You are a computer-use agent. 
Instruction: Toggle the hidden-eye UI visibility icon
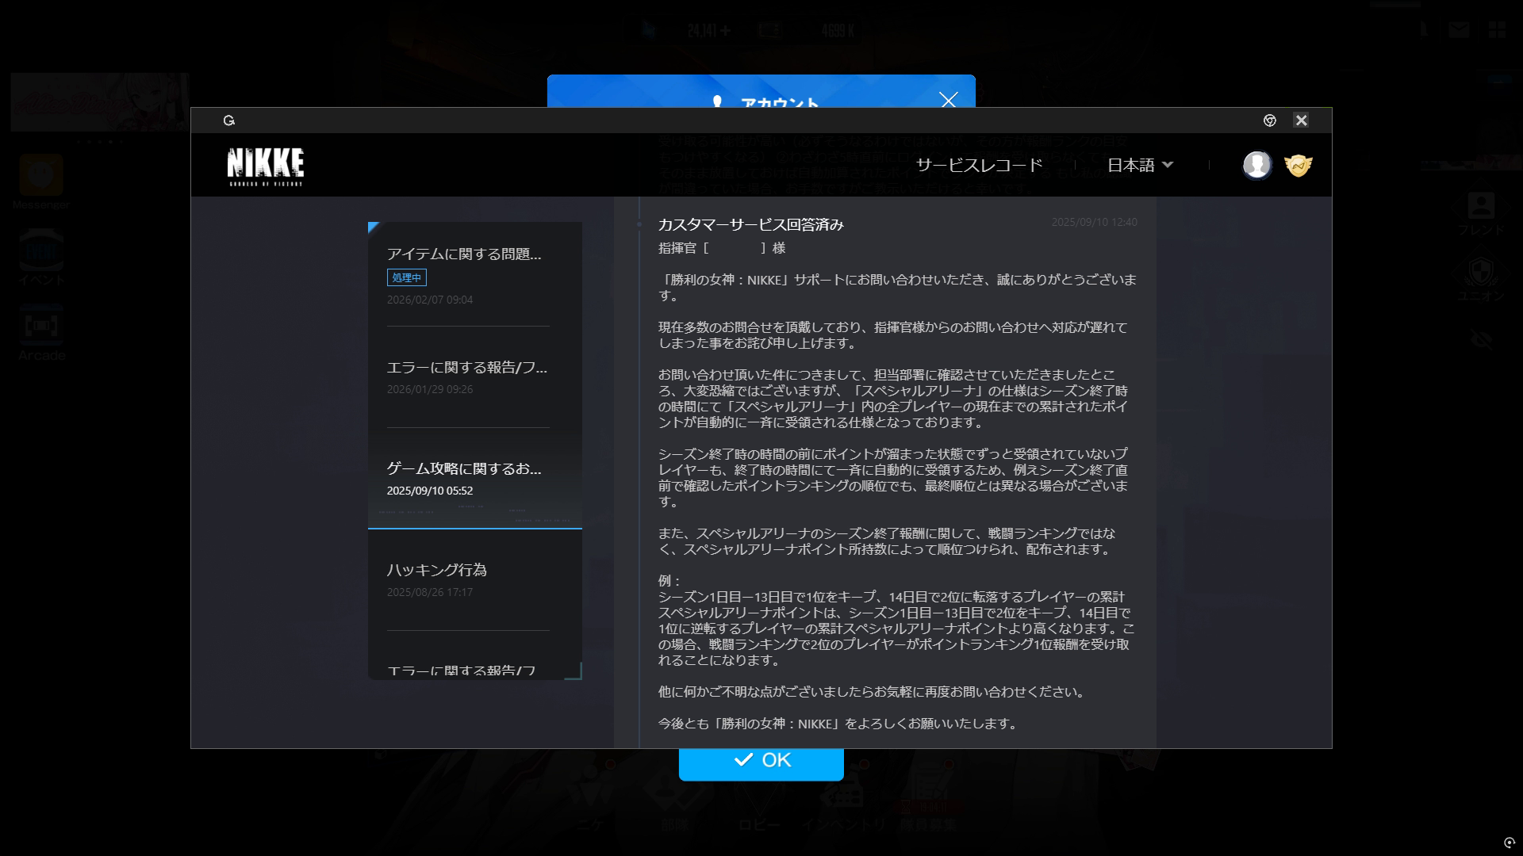[x=1480, y=341]
